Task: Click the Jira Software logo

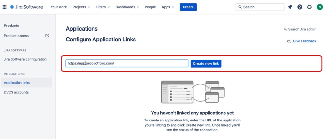Action: (x=26, y=7)
